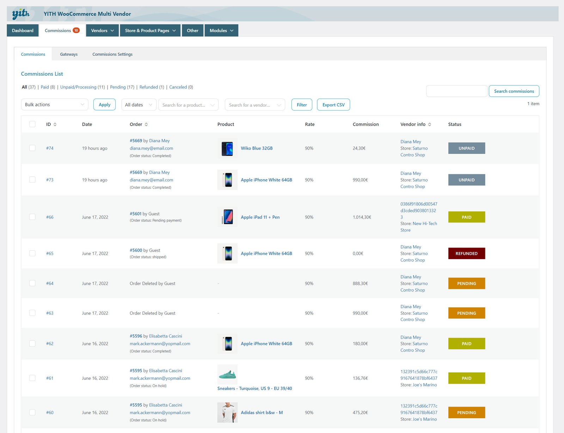The image size is (564, 433).
Task: Open Adidas shirt b&w thumbnail
Action: [227, 412]
